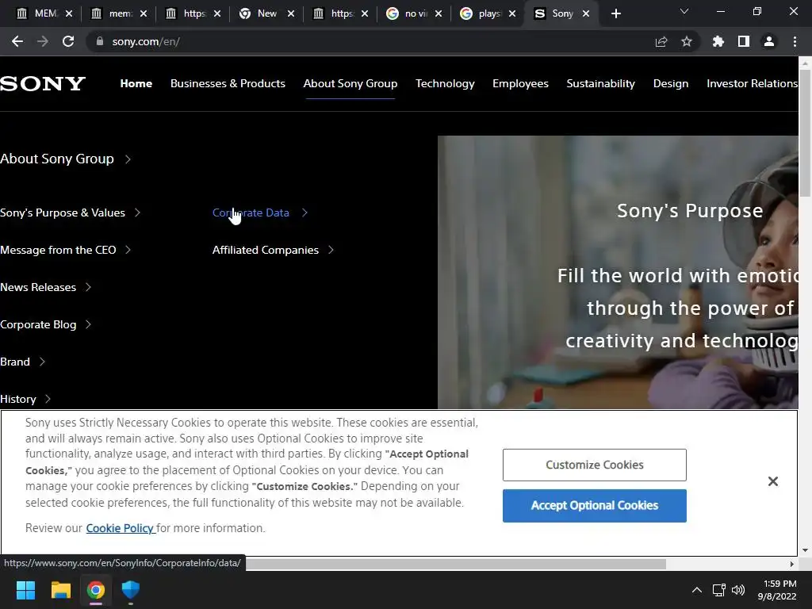
Task: Open the Cookie Policy link
Action: (120, 528)
